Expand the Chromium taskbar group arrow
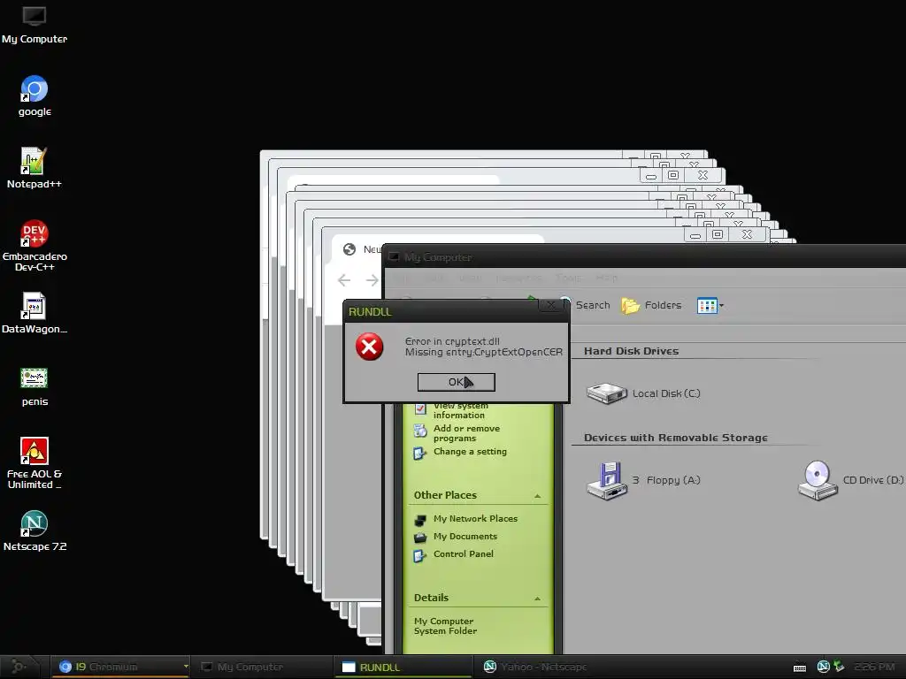The height and width of the screenshot is (679, 906). [x=186, y=667]
